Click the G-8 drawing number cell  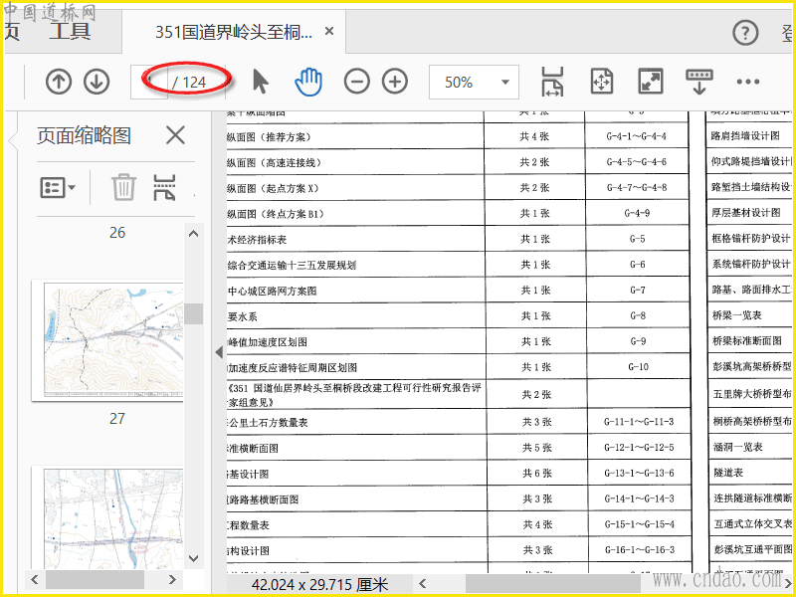(x=638, y=315)
